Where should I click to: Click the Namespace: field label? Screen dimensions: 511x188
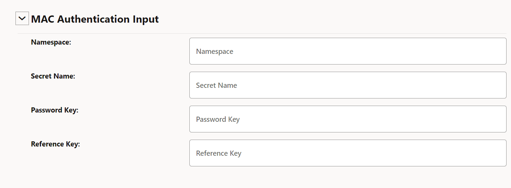pos(51,42)
